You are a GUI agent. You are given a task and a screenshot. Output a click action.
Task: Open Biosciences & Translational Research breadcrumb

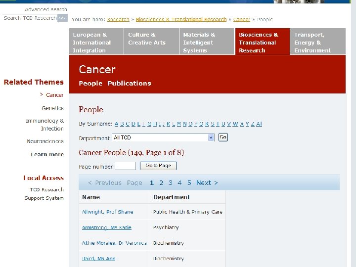pos(181,19)
